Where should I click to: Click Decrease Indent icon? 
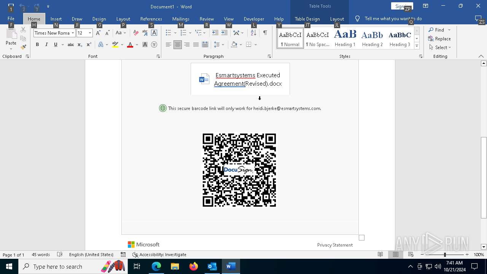tap(215, 33)
